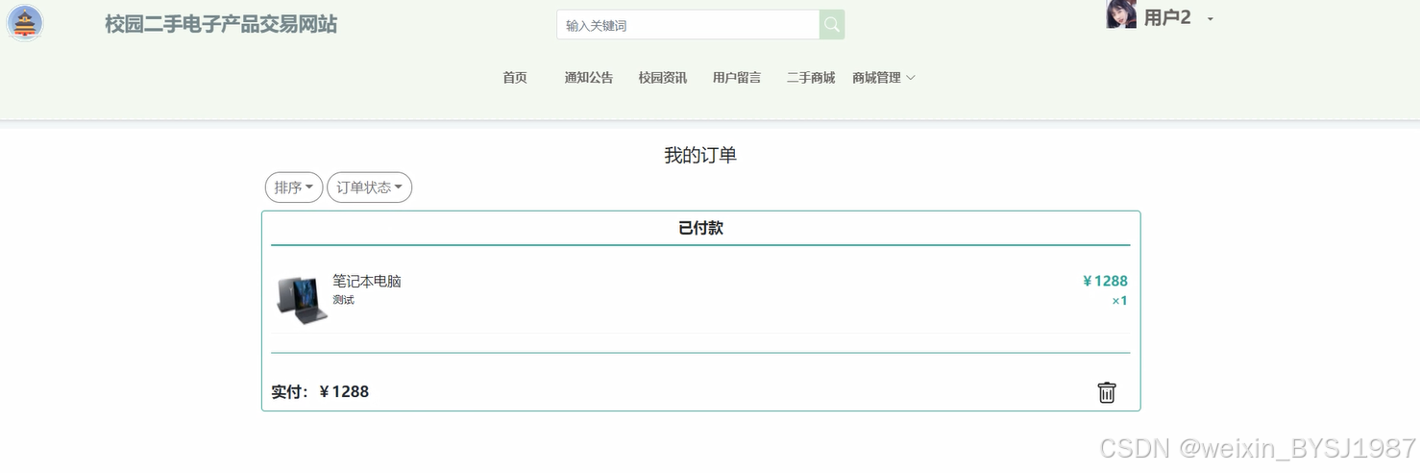Click the search magnifier button
Viewport: 1420px width, 473px height.
[x=832, y=25]
